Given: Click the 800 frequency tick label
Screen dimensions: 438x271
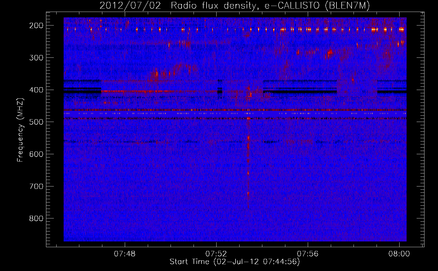Looking at the screenshot, I should coord(36,218).
